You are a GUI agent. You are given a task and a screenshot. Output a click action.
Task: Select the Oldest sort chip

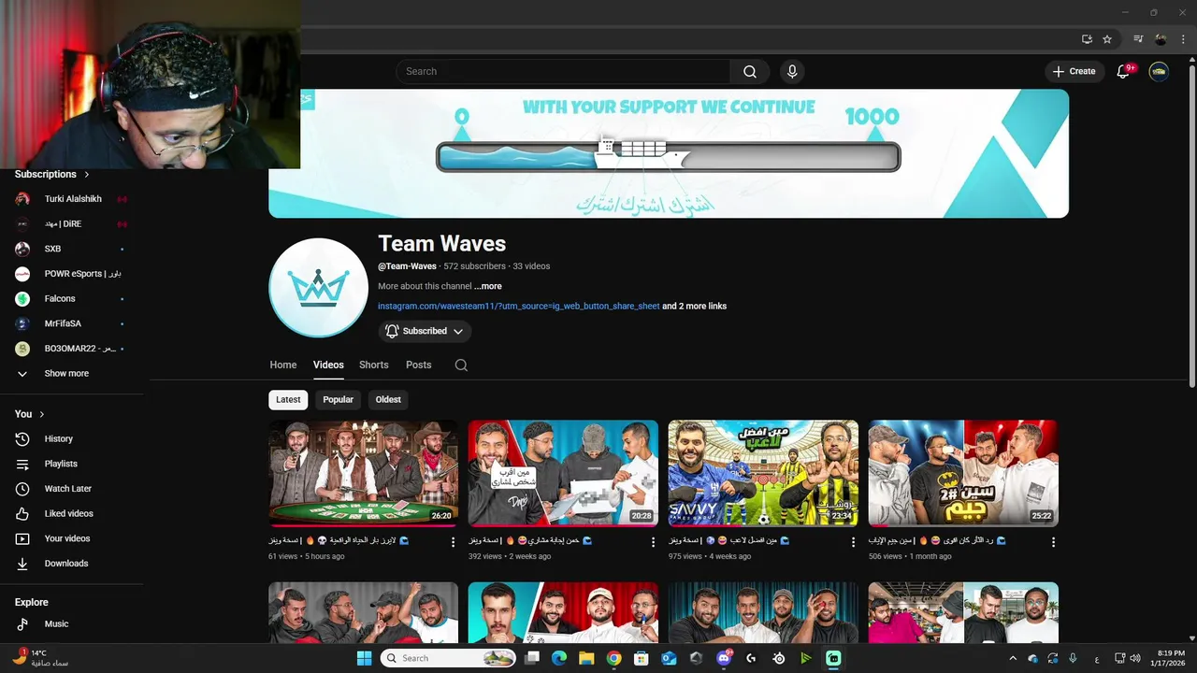tap(388, 399)
